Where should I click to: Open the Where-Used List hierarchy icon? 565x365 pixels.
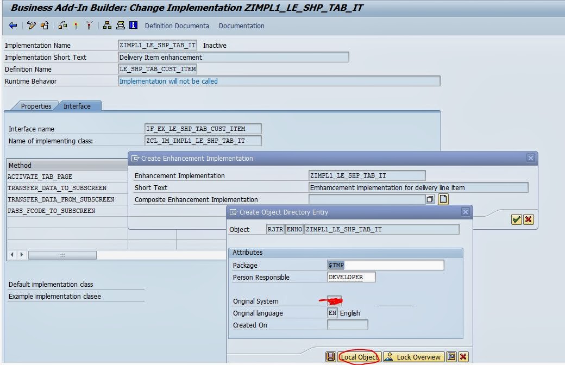[107, 25]
